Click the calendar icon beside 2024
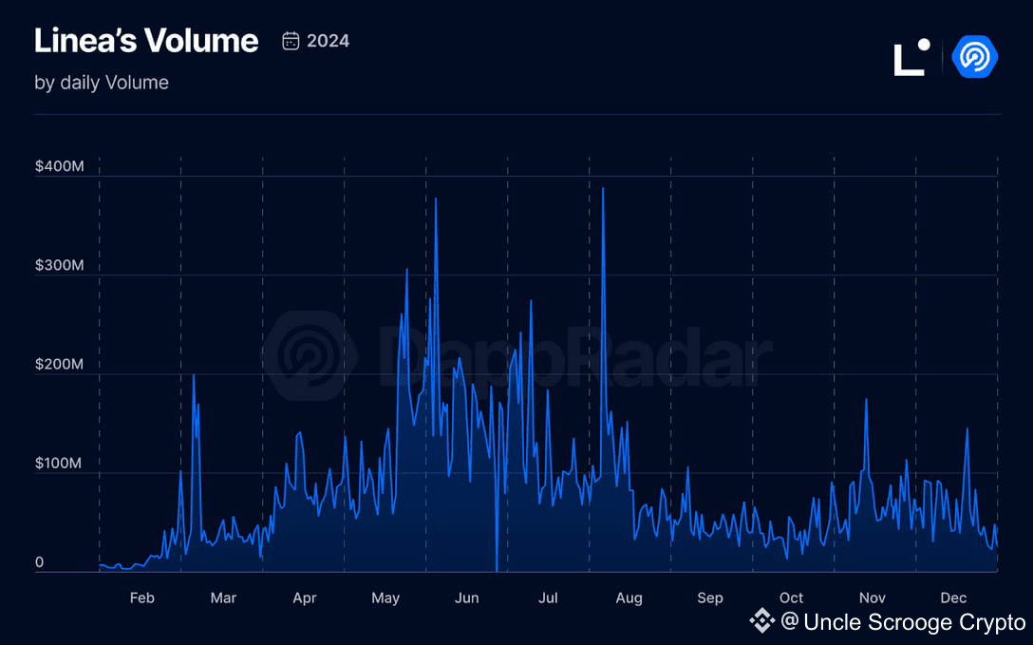This screenshot has height=645, width=1033. pos(291,41)
